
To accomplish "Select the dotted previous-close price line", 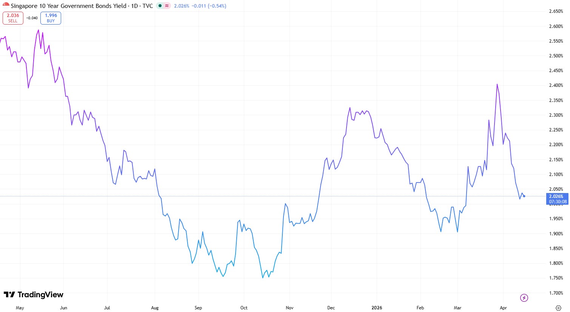I will pyautogui.click(x=226, y=196).
